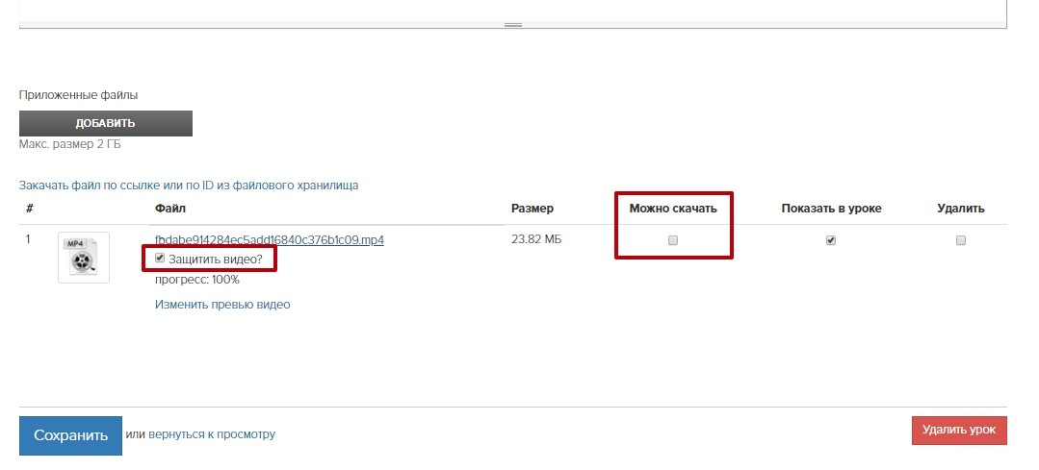Click the '#' column header
Image resolution: width=1039 pixels, height=470 pixels.
pyautogui.click(x=29, y=209)
